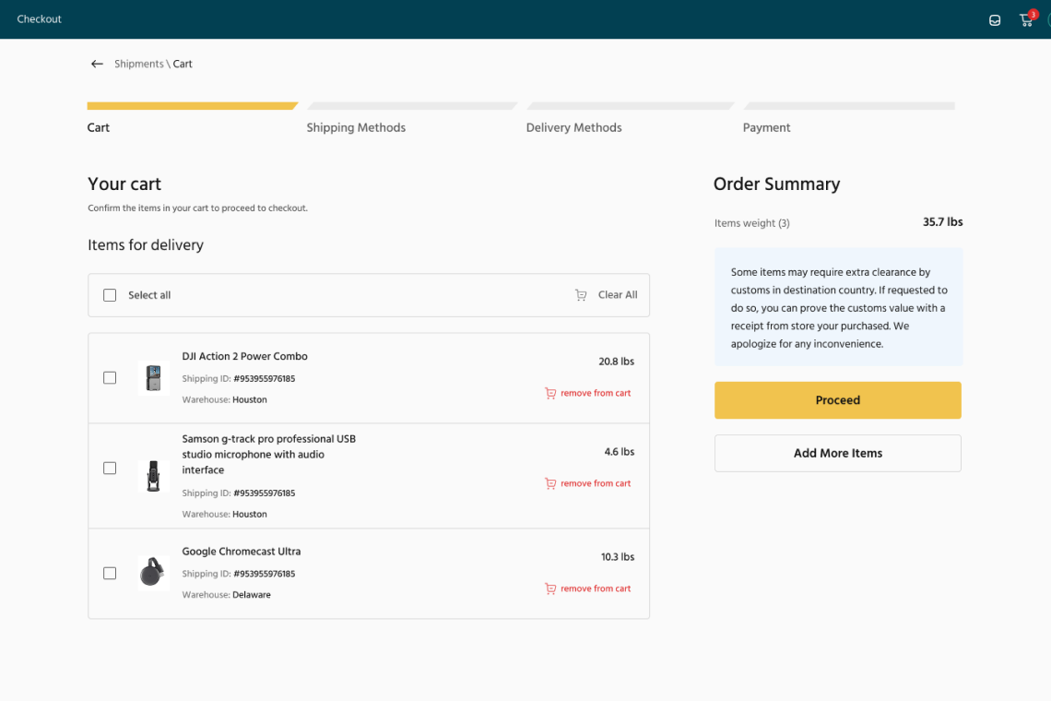Image resolution: width=1051 pixels, height=701 pixels.
Task: Click the red cart icon for DJI Action 2
Action: tap(550, 393)
